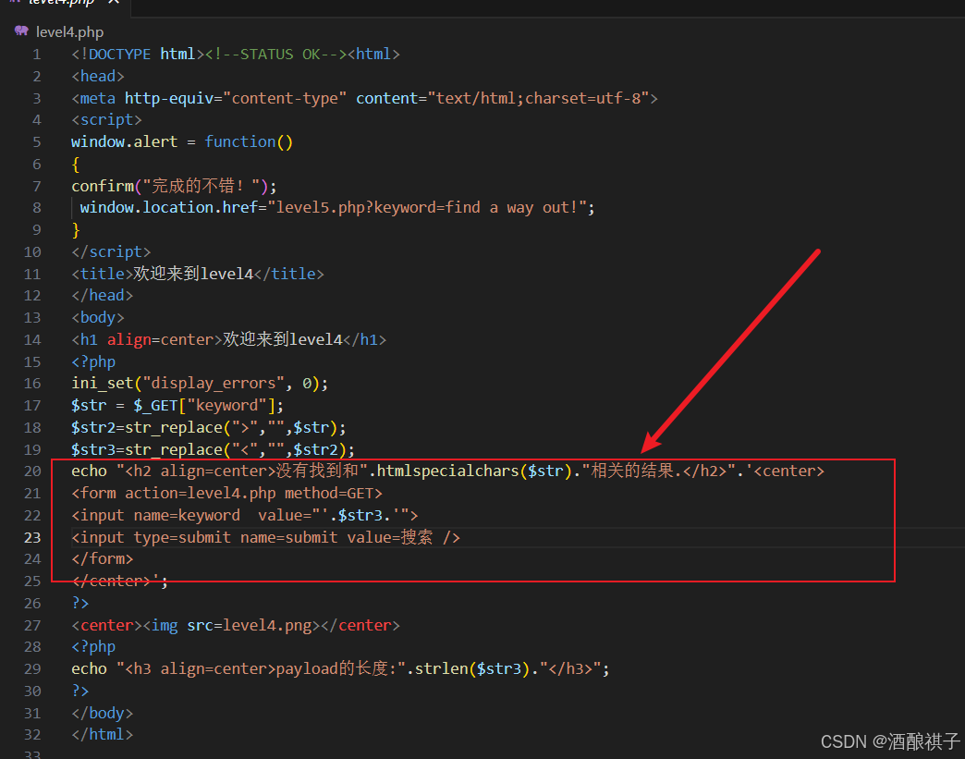Click input name=keyword text on line 22
Viewport: 965px width, 759px height.
(160, 516)
